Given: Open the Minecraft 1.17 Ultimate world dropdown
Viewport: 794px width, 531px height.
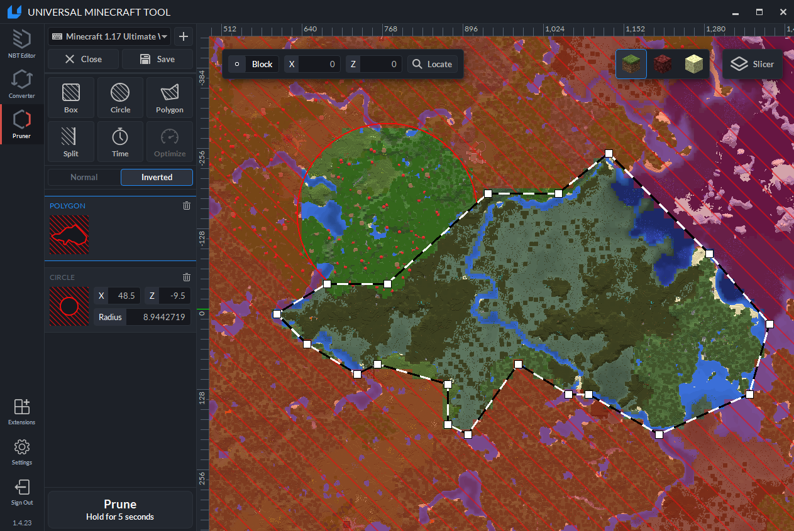Looking at the screenshot, I should pyautogui.click(x=110, y=36).
